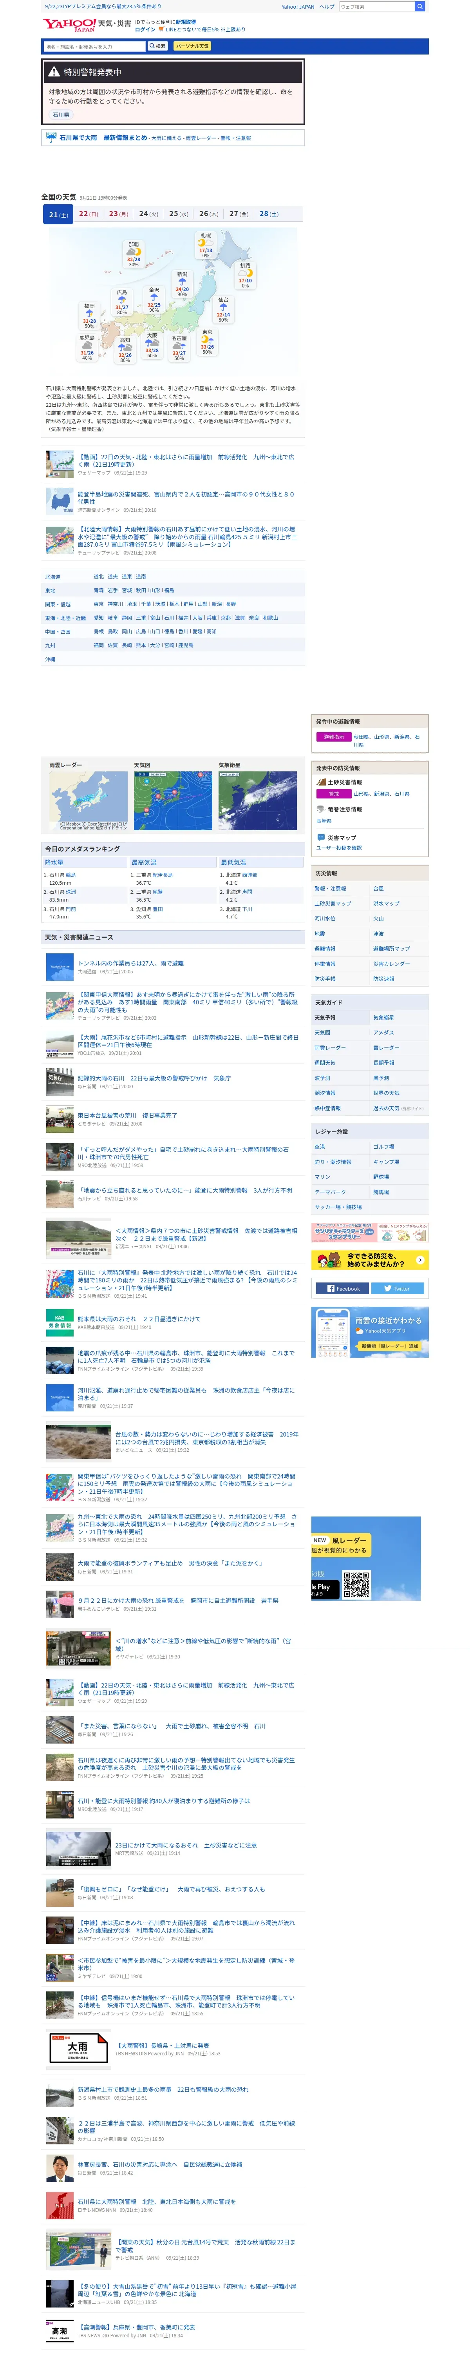Image resolution: width=470 pixels, height=2353 pixels.
Task: Click the 東京 weather icon on the map
Action: tap(207, 339)
